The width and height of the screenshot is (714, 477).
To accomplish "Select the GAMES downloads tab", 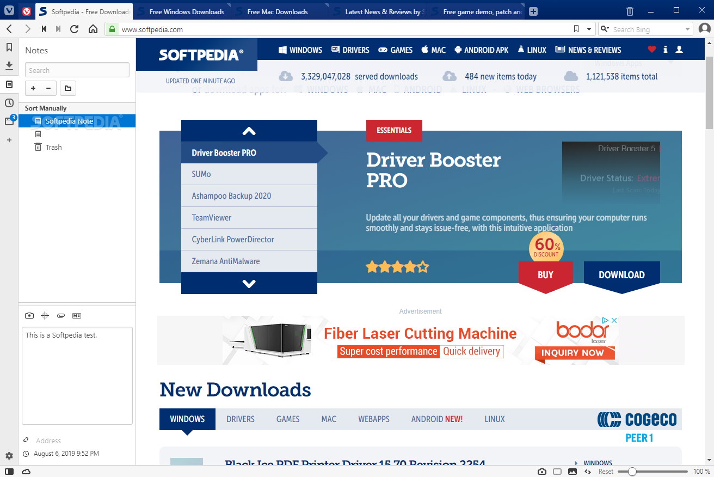I will [x=288, y=419].
